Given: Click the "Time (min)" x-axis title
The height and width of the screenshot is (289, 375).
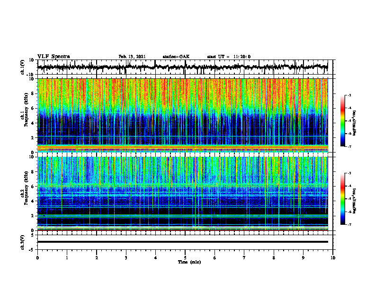Looking at the screenshot, I should point(189,262).
